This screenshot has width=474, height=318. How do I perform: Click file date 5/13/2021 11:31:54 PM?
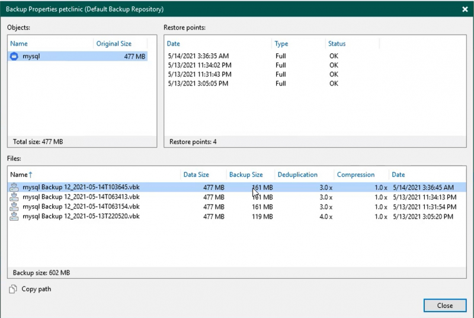(425, 207)
